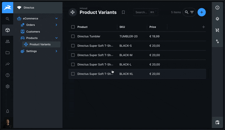
Task: Open the File Library folder icon
Action: [8, 53]
